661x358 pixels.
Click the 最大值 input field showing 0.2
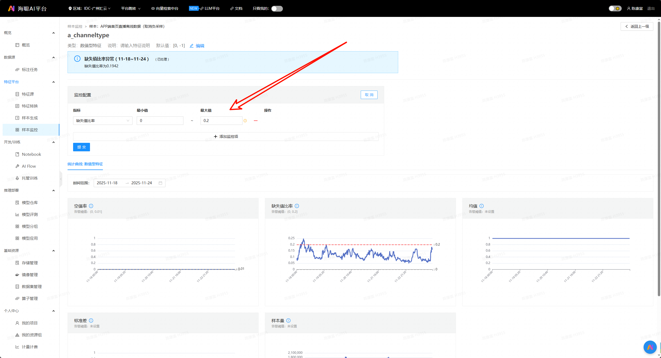[x=221, y=121]
